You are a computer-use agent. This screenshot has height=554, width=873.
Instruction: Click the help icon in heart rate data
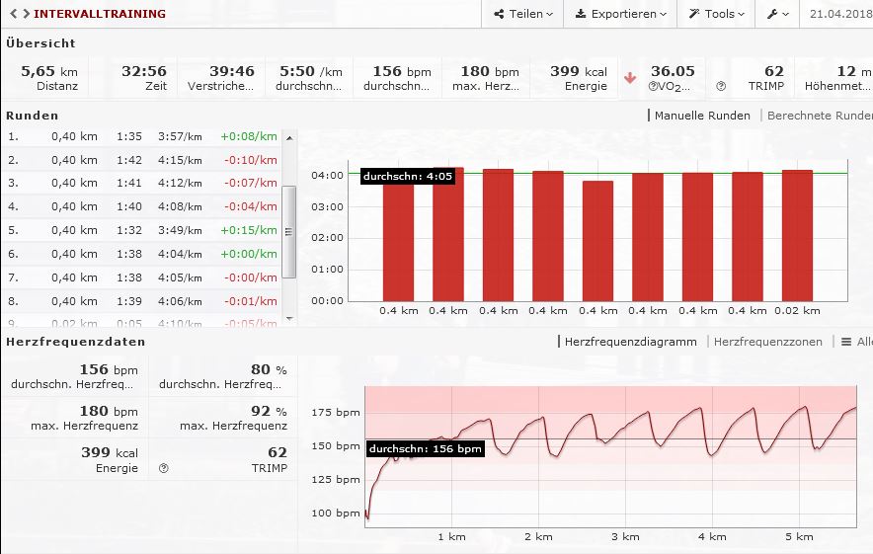coord(164,468)
